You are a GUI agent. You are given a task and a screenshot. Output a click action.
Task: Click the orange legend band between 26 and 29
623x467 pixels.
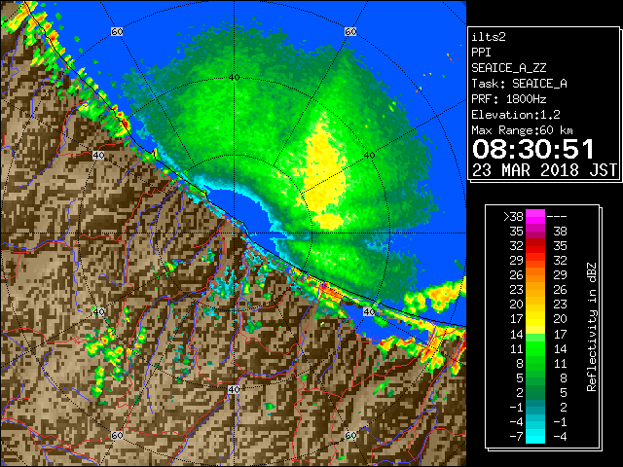(535, 274)
